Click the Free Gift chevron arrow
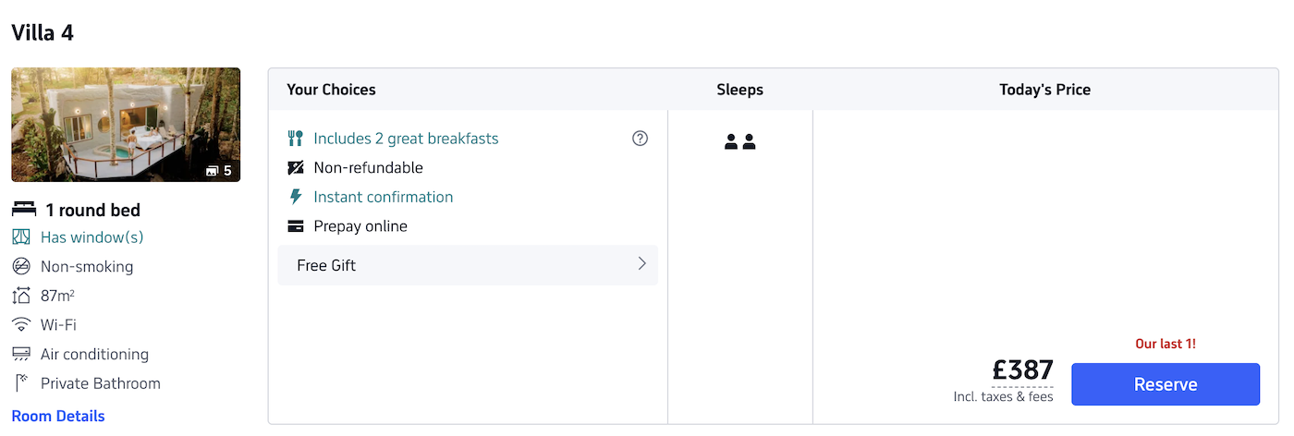 [x=642, y=264]
